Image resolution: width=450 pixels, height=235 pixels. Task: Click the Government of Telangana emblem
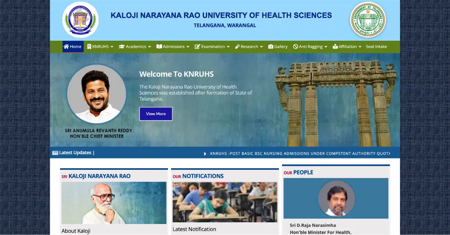click(x=368, y=20)
